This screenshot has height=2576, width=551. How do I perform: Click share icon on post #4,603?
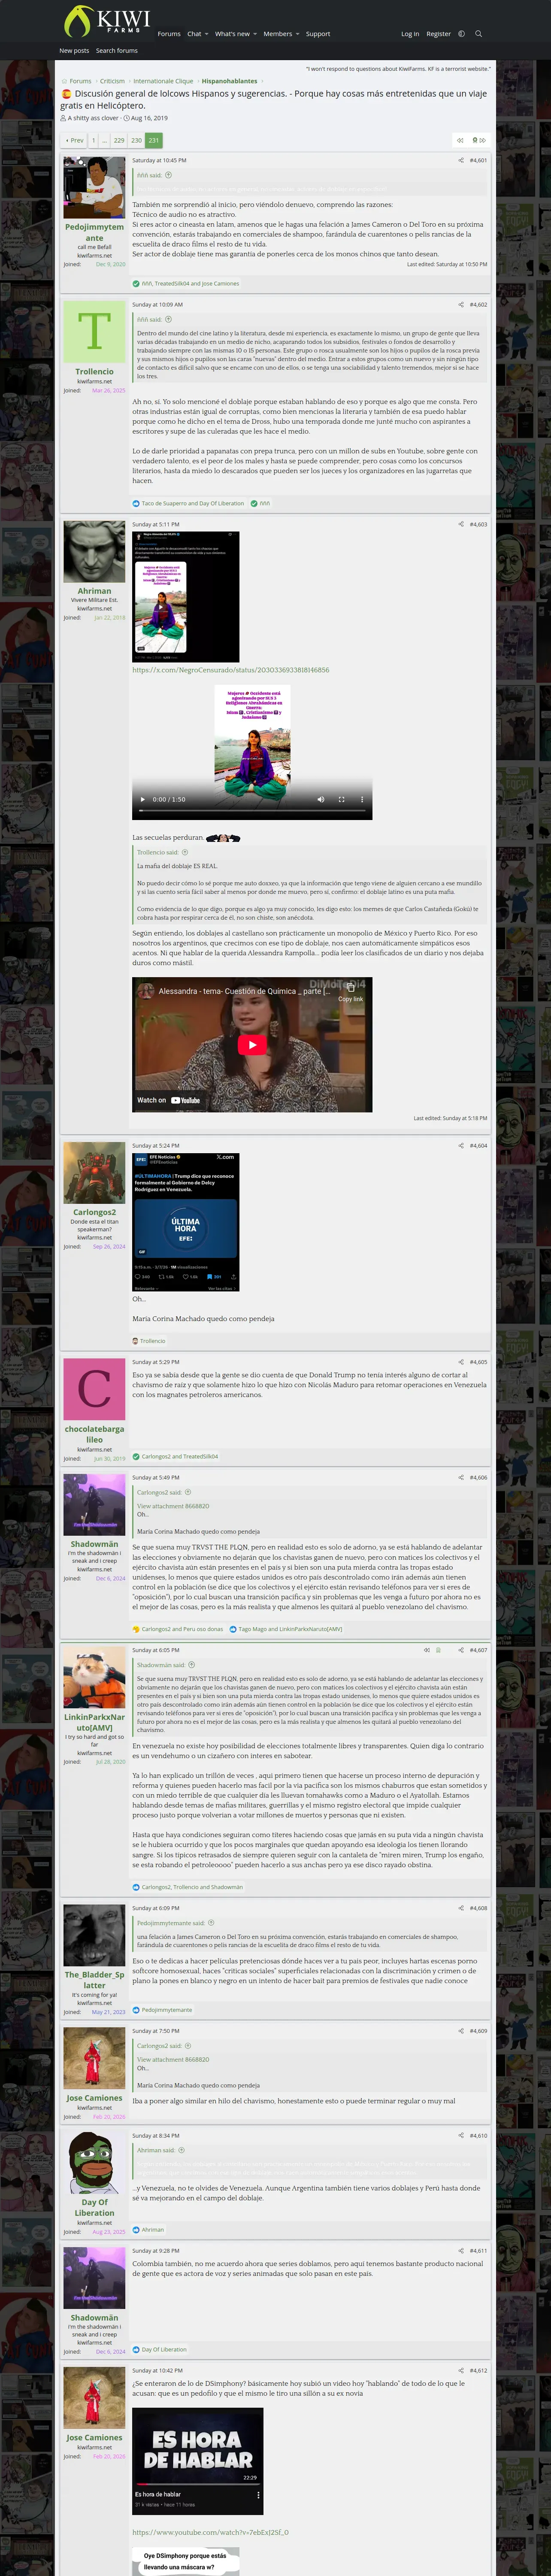pyautogui.click(x=461, y=524)
